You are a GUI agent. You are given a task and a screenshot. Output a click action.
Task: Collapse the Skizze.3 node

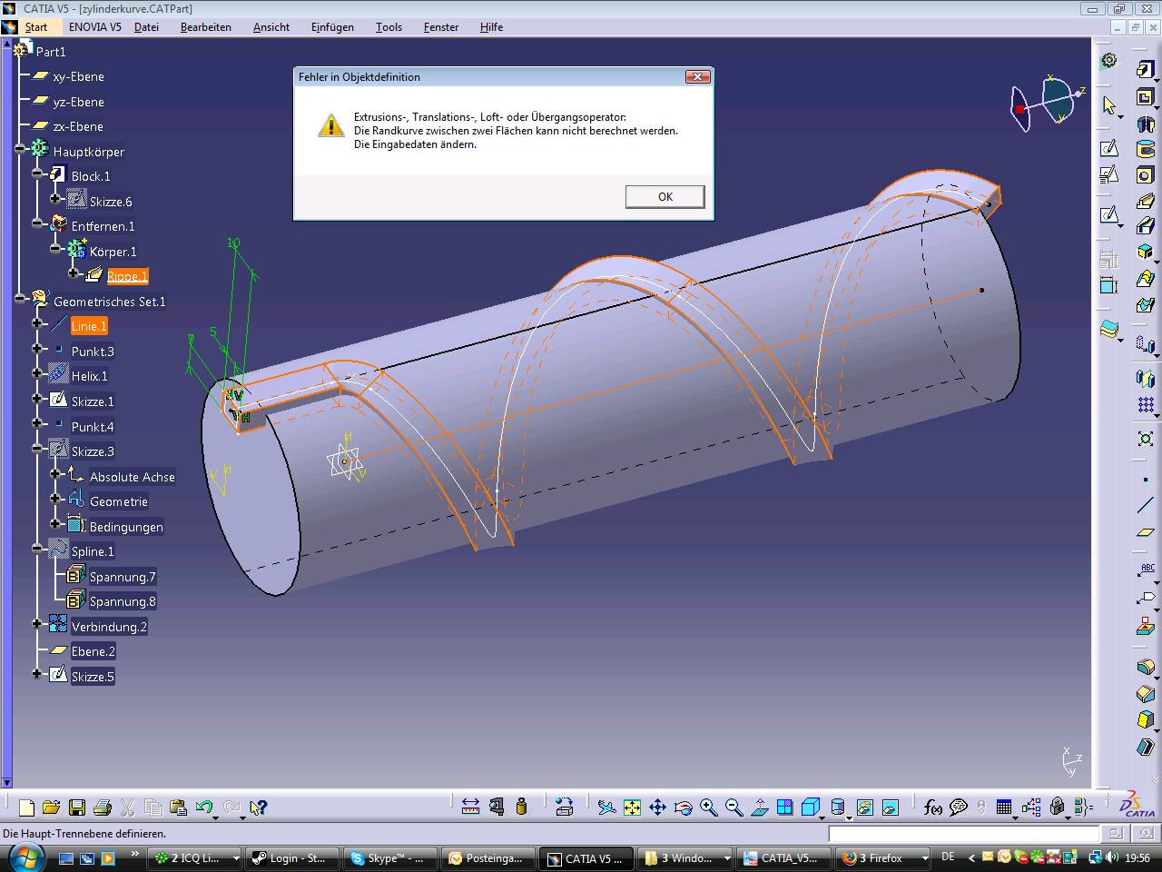click(x=37, y=448)
